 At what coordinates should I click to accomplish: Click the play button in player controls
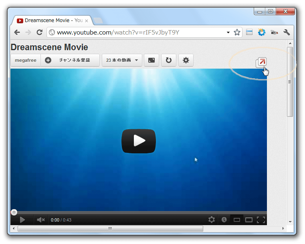(22, 220)
